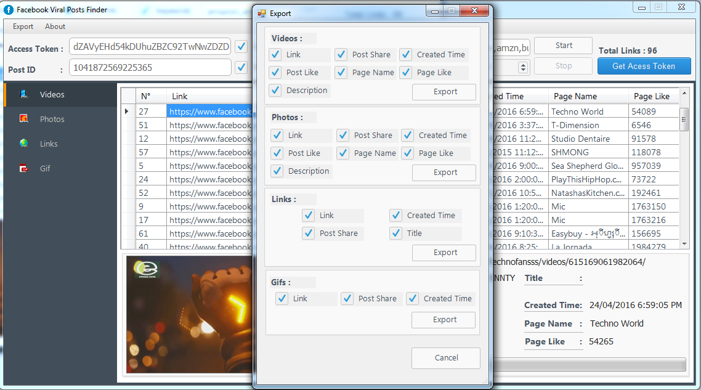
Task: Select the Techno World page name cell
Action: click(x=588, y=112)
